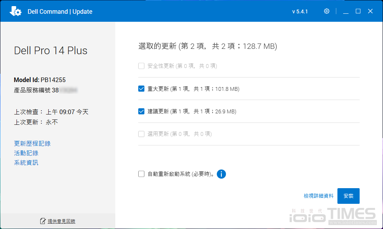Open the 更新歷程記錄 link
Image resolution: width=383 pixels, height=229 pixels.
pos(32,144)
